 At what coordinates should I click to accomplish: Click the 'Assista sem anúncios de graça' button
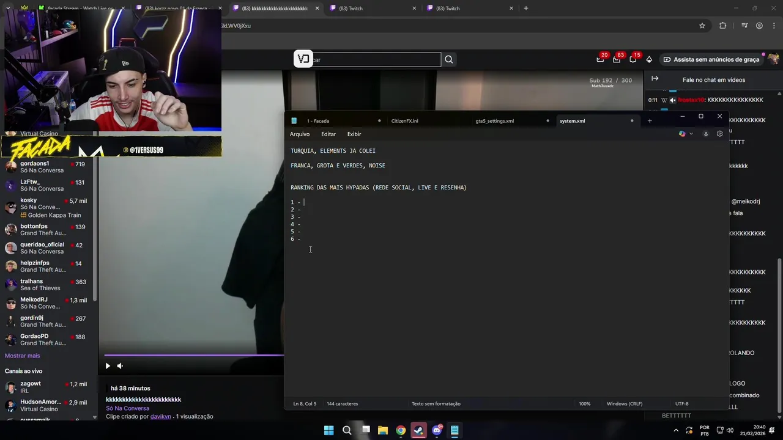[711, 59]
